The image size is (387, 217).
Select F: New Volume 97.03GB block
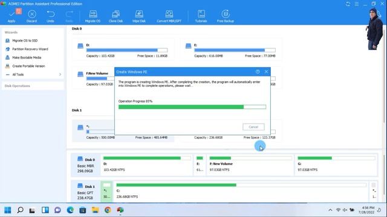[250, 165]
